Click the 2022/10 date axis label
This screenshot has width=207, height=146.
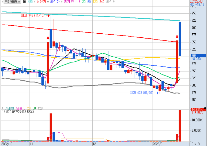click(x=7, y=144)
